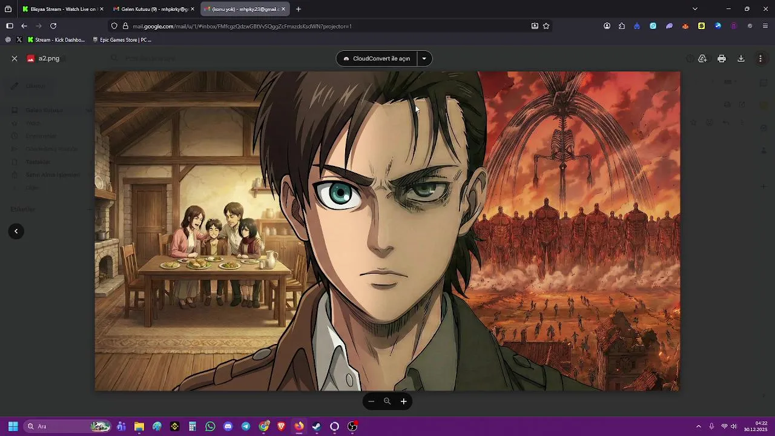Image resolution: width=775 pixels, height=436 pixels.
Task: Close the (konu yok) Gmail tab
Action: pyautogui.click(x=283, y=9)
